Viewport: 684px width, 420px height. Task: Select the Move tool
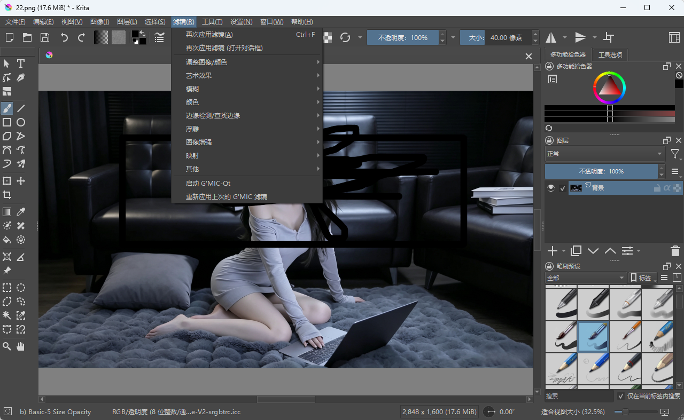click(x=21, y=181)
